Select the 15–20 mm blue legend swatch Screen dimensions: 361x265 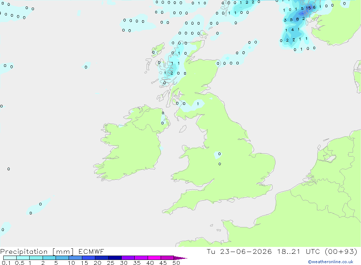pos(88,258)
